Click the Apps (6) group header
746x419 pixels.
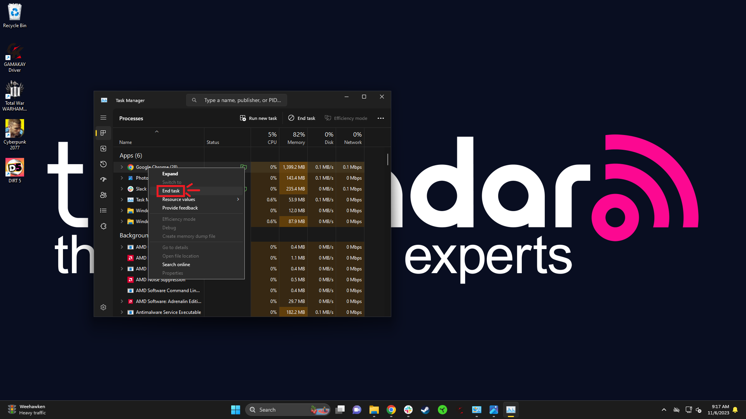[131, 156]
